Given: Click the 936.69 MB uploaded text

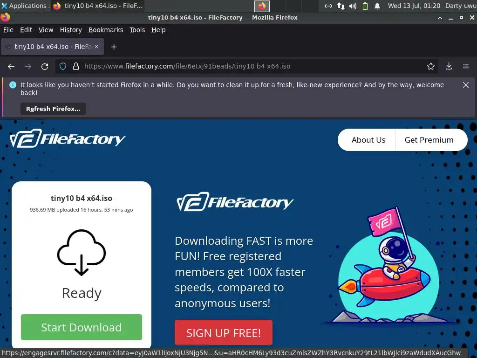Looking at the screenshot, I should [x=82, y=210].
